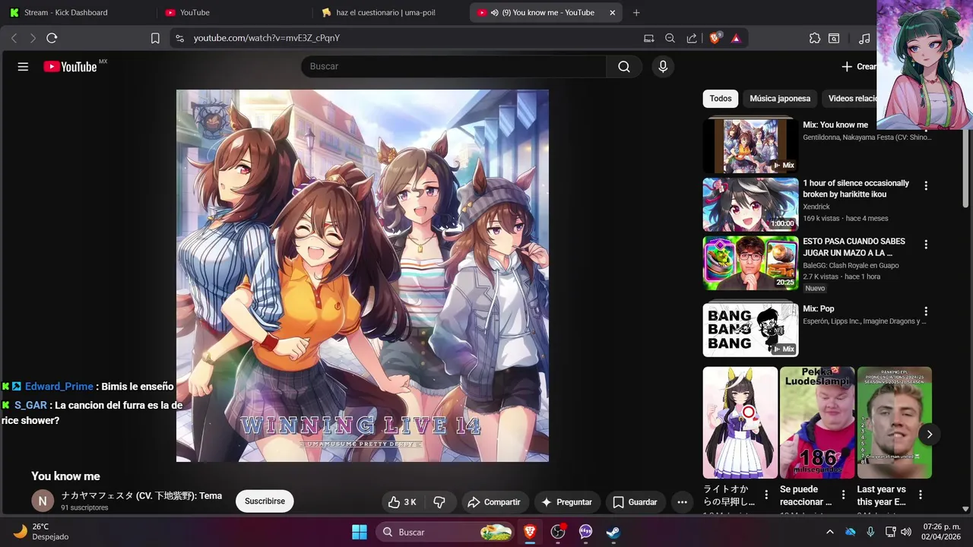
Task: Show next Shorts with the right arrow
Action: pyautogui.click(x=930, y=434)
